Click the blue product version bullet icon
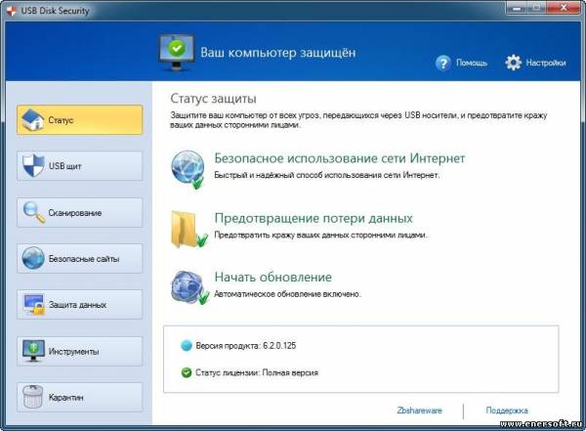Screen dimensions: 586x431 (187, 346)
